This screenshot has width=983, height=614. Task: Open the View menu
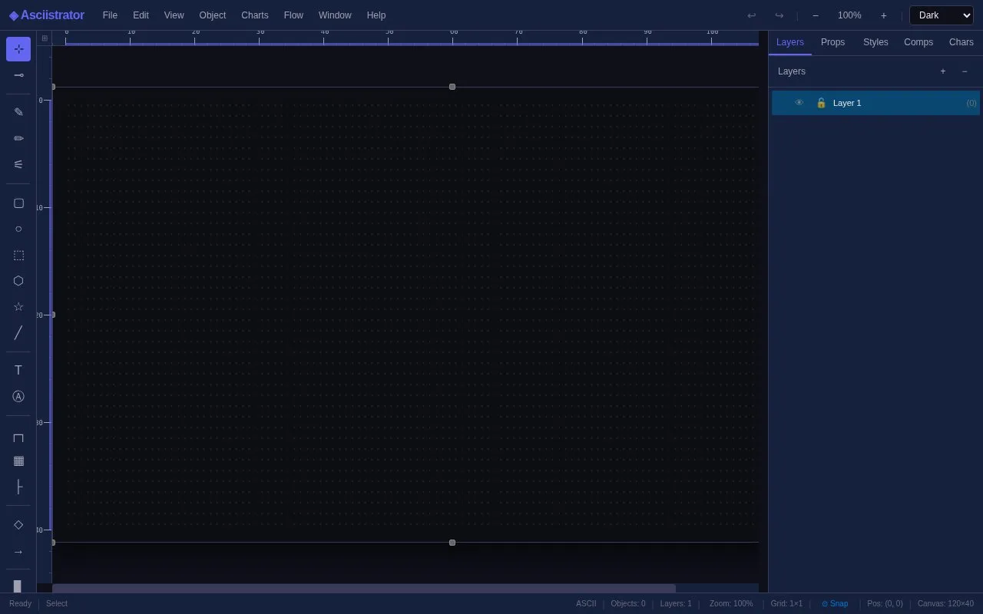coord(174,15)
